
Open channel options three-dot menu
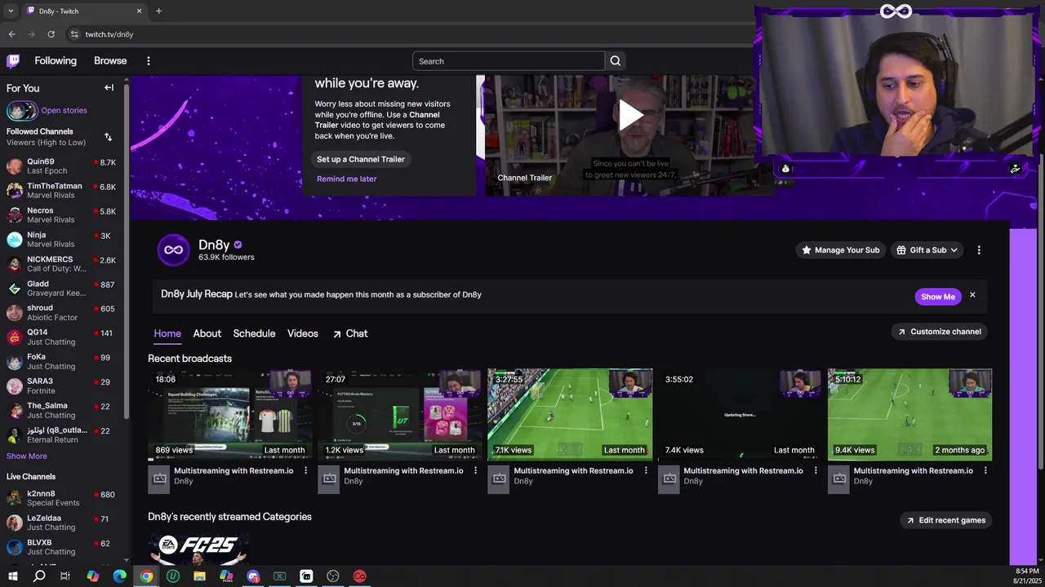[979, 250]
